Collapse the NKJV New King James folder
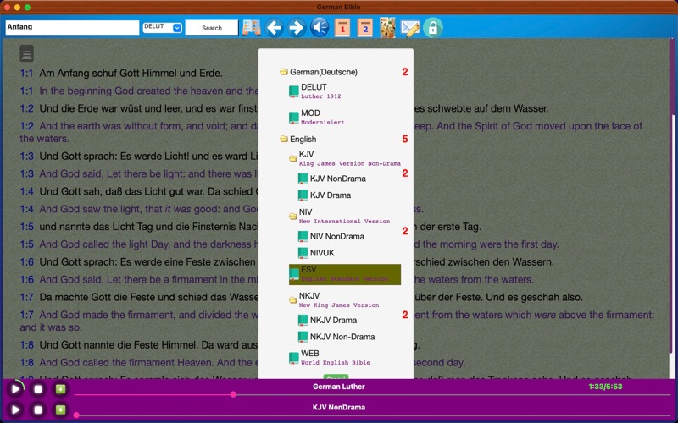 pyautogui.click(x=292, y=300)
